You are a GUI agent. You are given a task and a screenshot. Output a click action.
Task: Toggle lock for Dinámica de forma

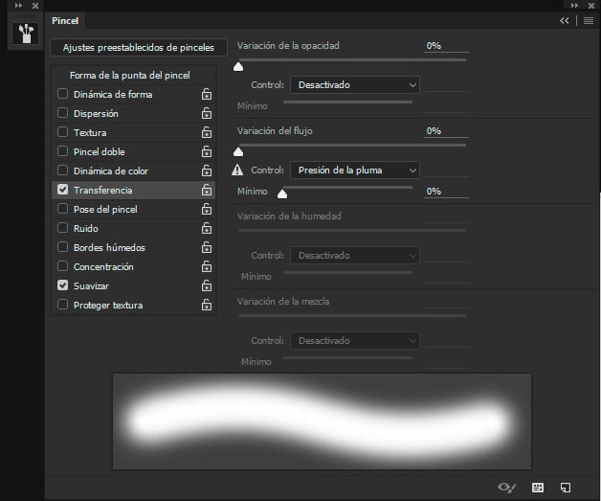(207, 94)
